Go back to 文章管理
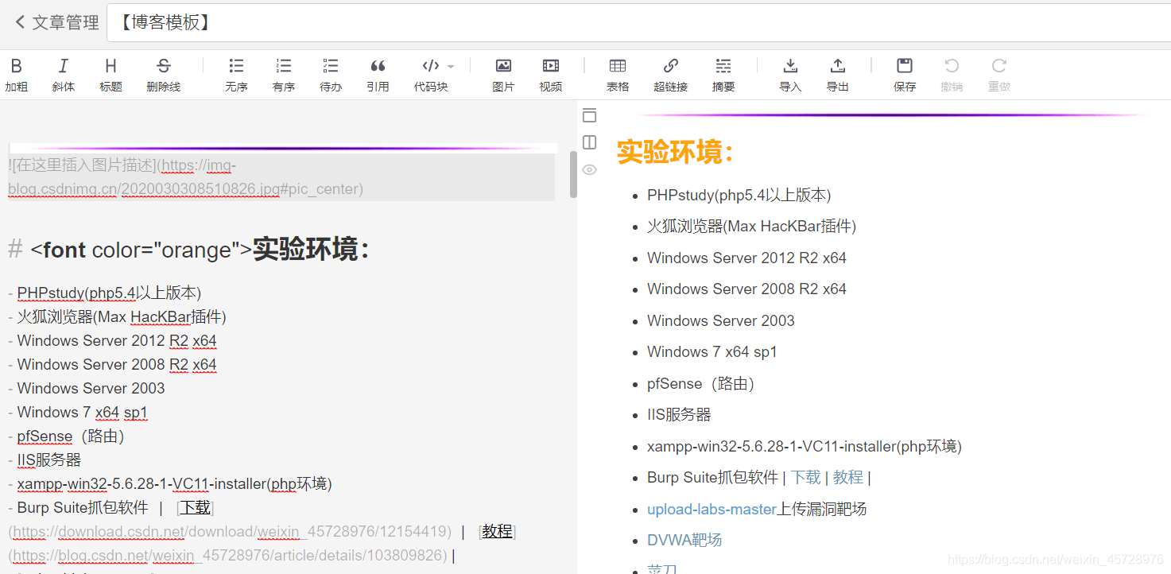This screenshot has height=574, width=1171. (x=57, y=22)
